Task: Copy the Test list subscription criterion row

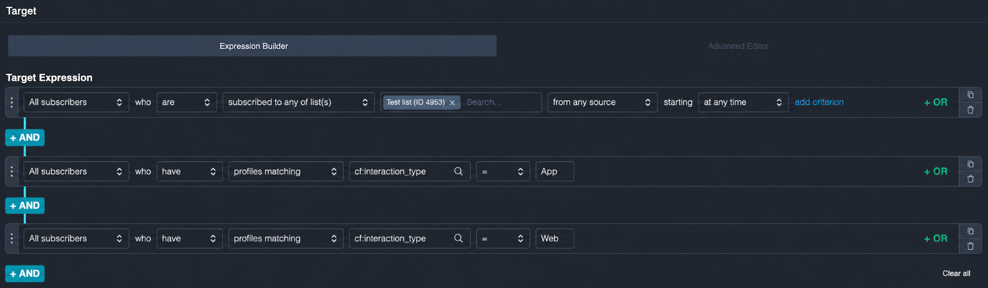Action: click(970, 95)
